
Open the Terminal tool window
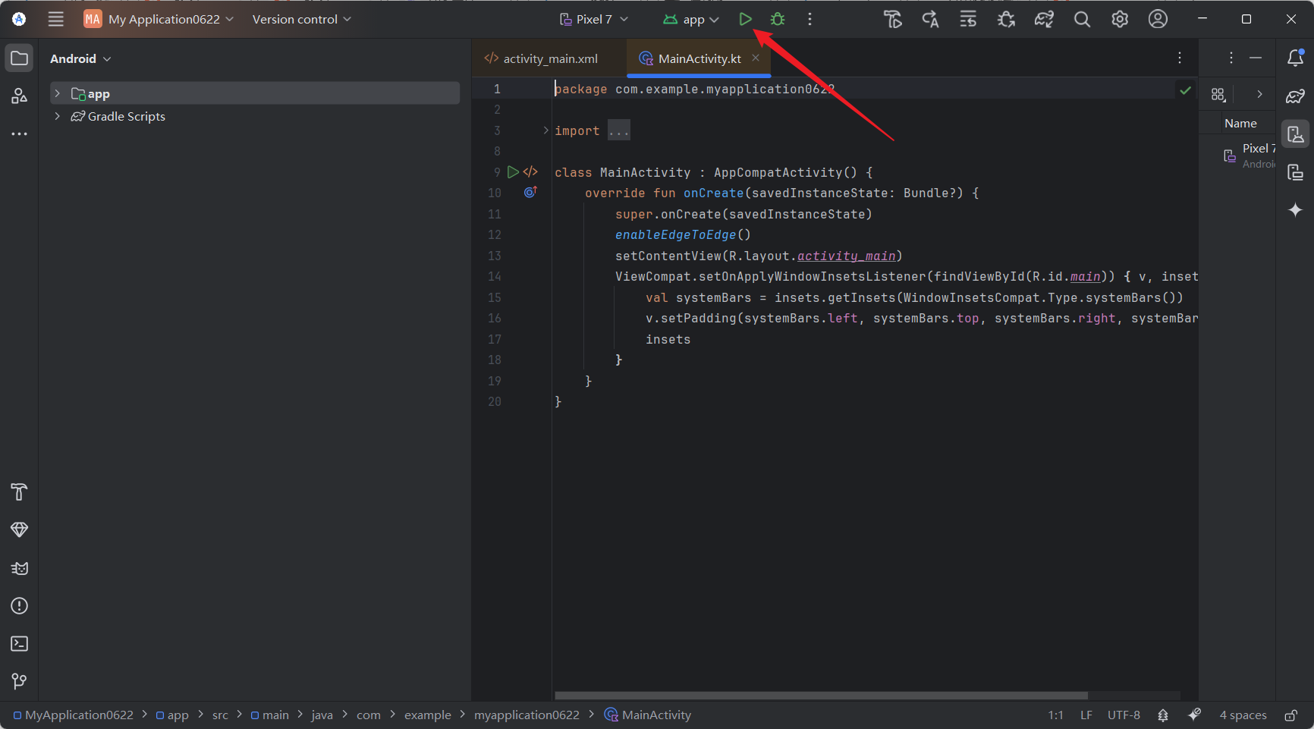tap(19, 643)
